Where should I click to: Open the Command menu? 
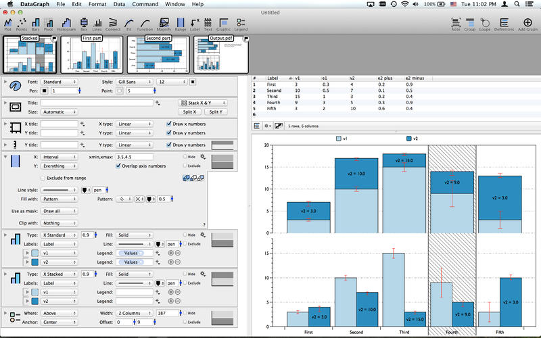click(x=145, y=4)
